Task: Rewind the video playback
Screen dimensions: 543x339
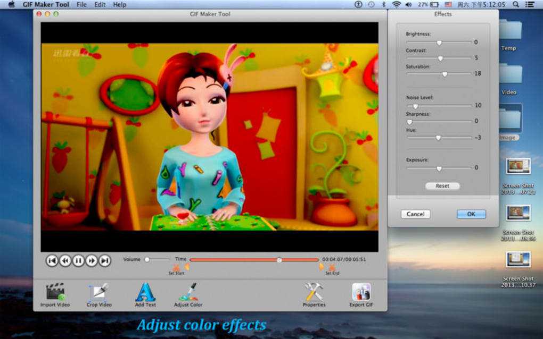Action: tap(65, 260)
